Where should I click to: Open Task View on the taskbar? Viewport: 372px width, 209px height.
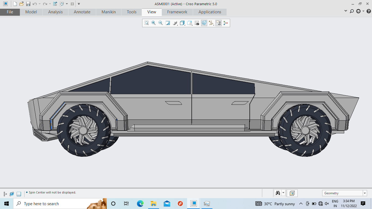[x=126, y=204]
